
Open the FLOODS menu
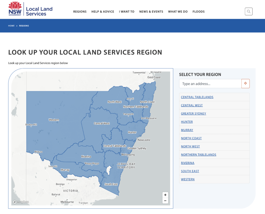pyautogui.click(x=198, y=12)
